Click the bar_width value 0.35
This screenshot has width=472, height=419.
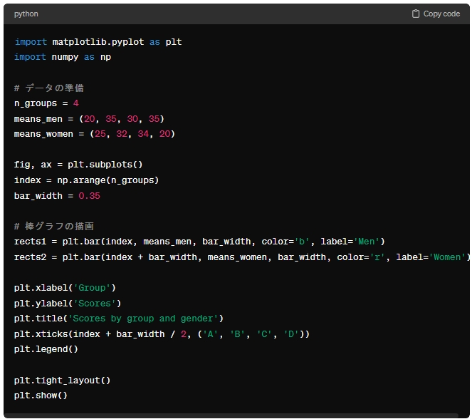coord(89,196)
